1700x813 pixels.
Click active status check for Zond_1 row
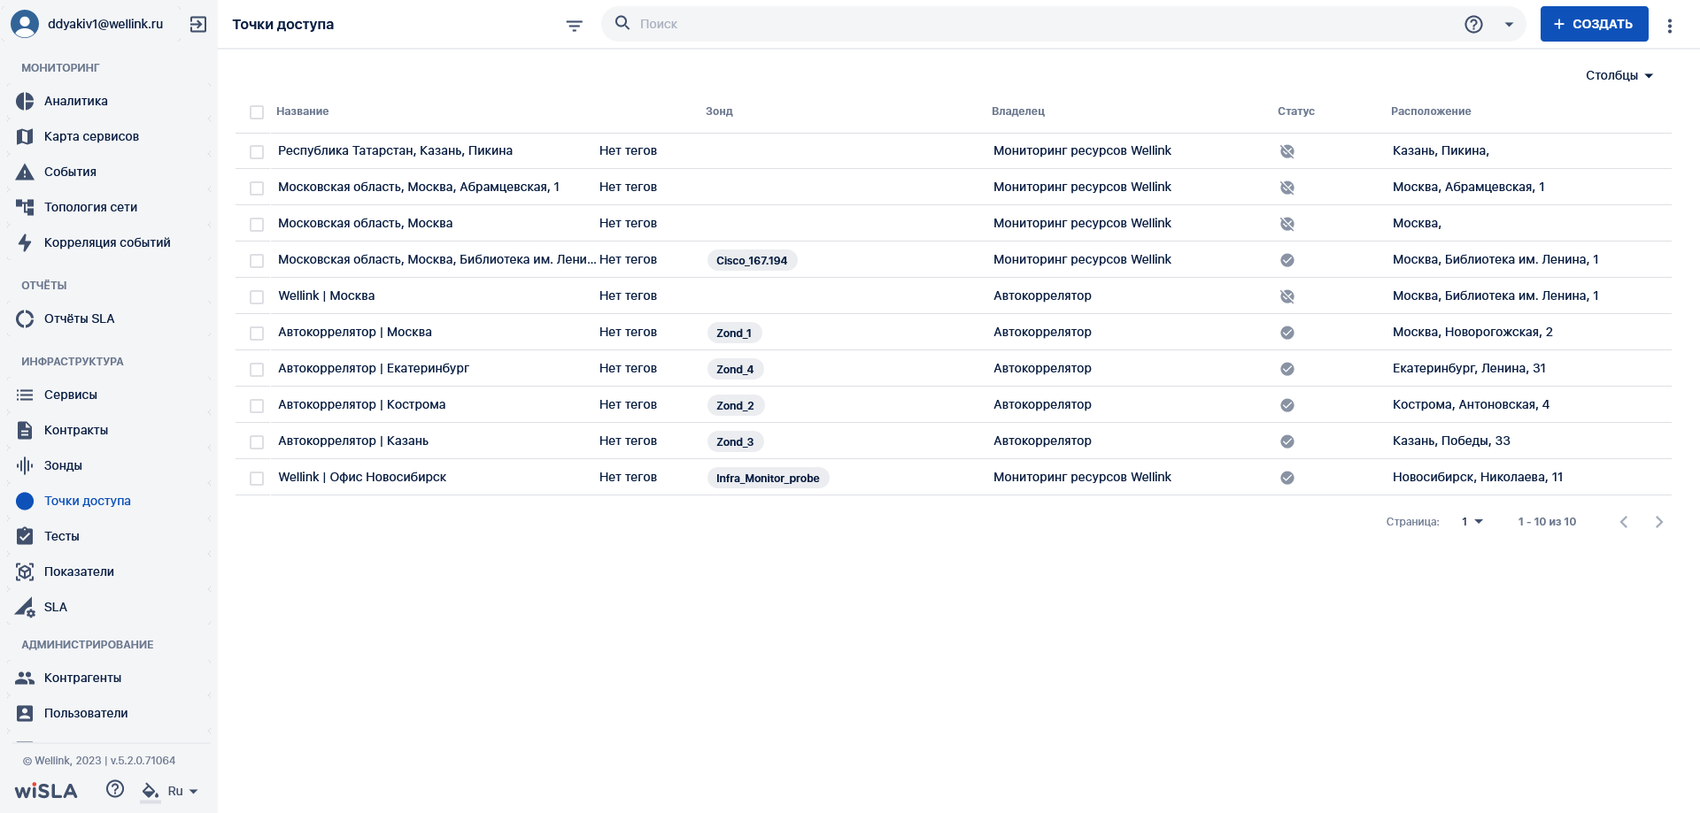[x=1287, y=333]
